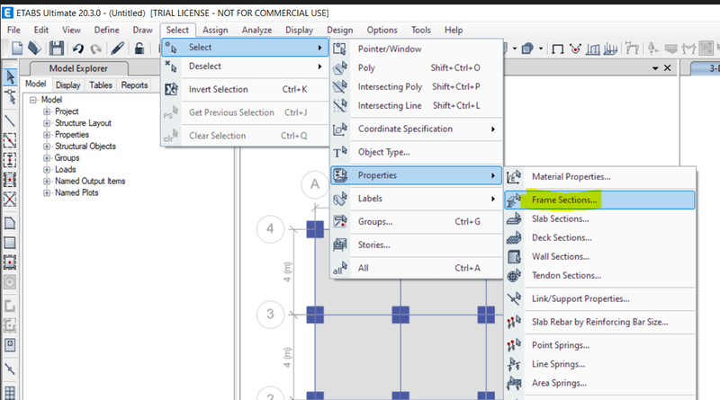
Task: Click grid bubble 4 in plan view
Action: [x=270, y=228]
